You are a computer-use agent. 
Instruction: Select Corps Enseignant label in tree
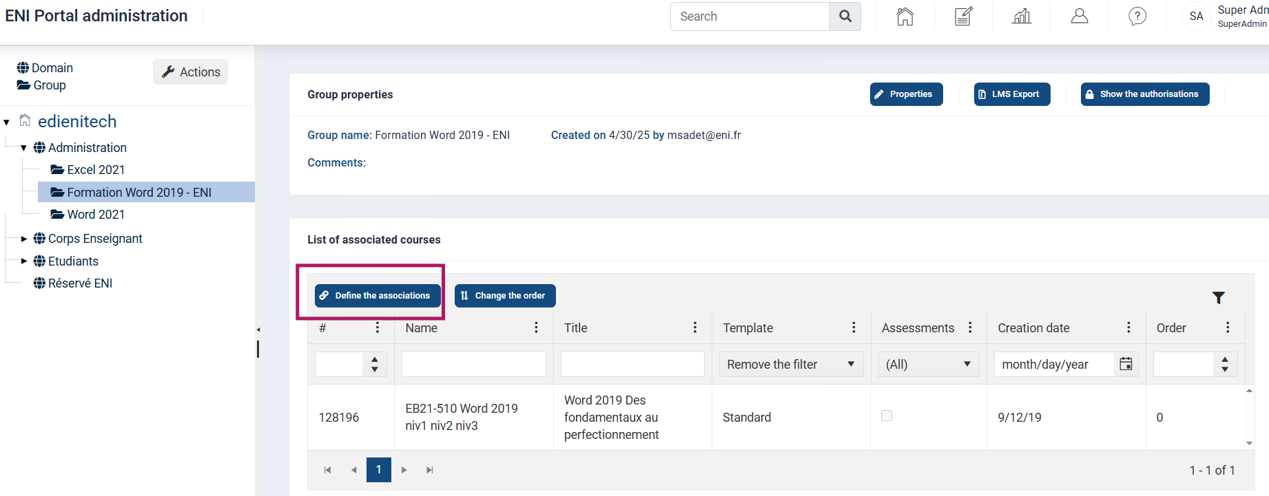[x=95, y=239]
